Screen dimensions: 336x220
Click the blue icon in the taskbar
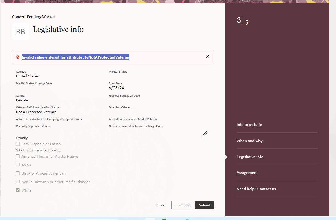(x=188, y=219)
